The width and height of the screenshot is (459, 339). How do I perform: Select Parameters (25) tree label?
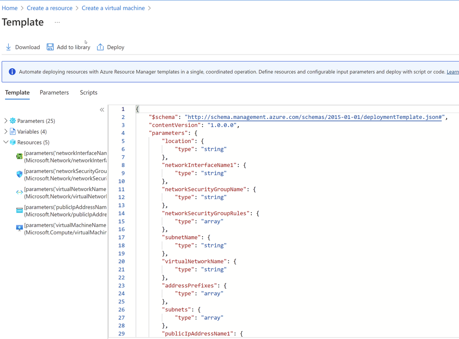click(x=36, y=121)
